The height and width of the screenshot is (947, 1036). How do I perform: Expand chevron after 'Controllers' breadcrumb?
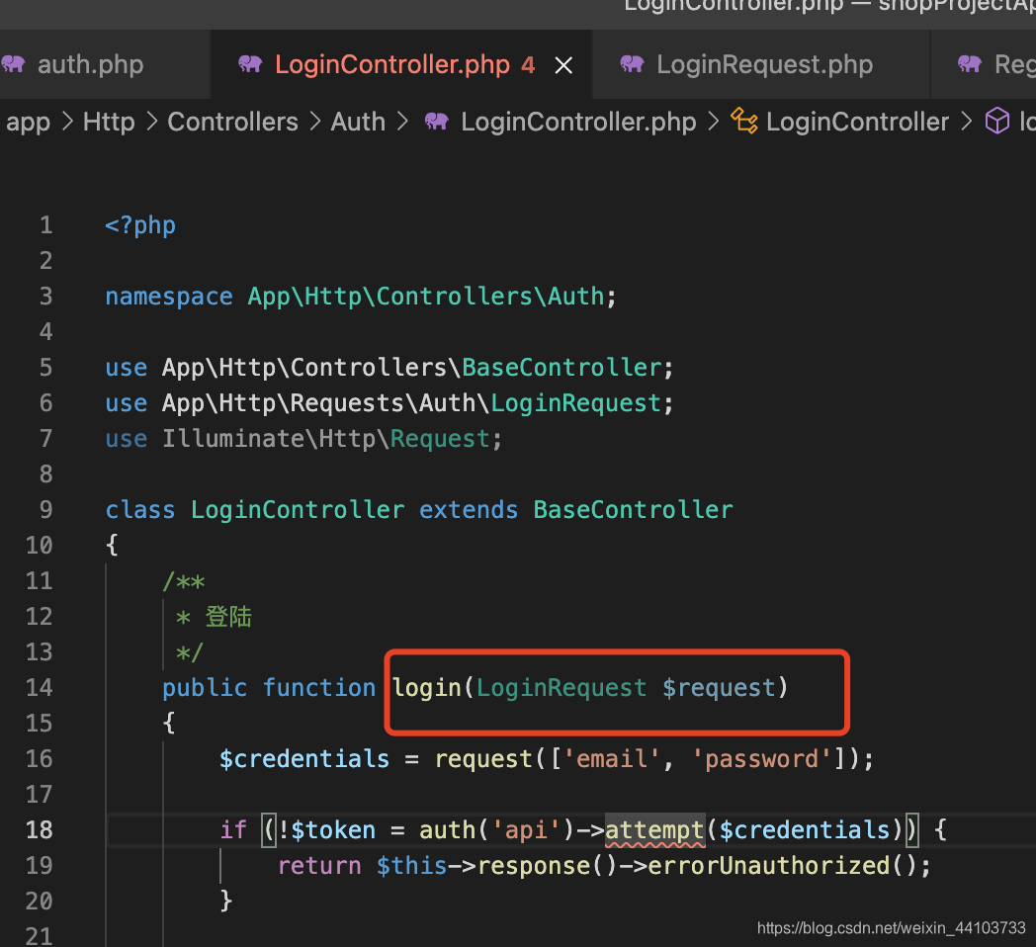click(x=315, y=122)
